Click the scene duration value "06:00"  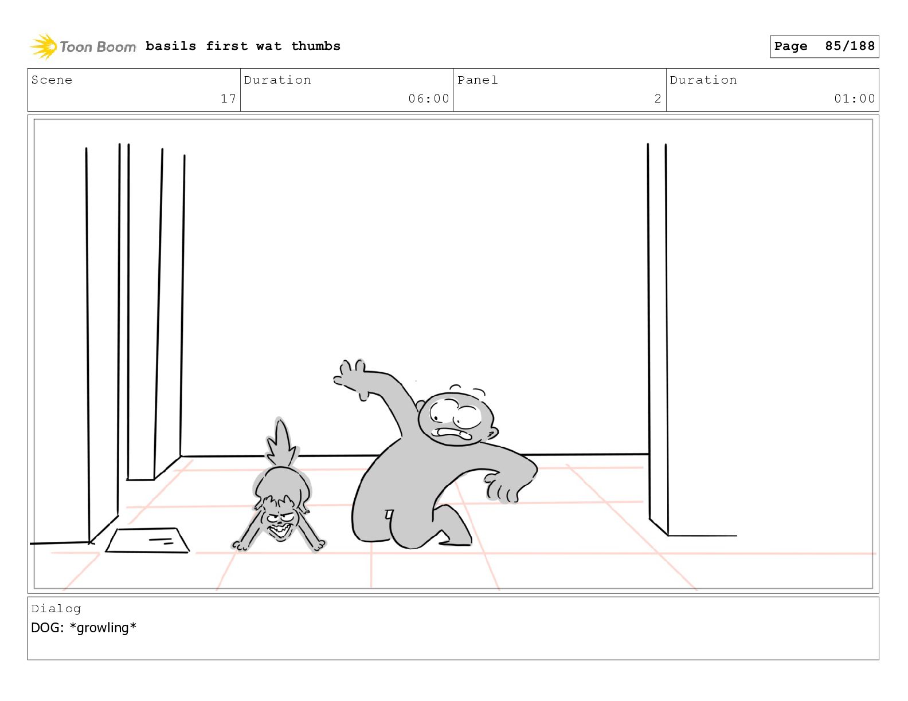point(429,99)
